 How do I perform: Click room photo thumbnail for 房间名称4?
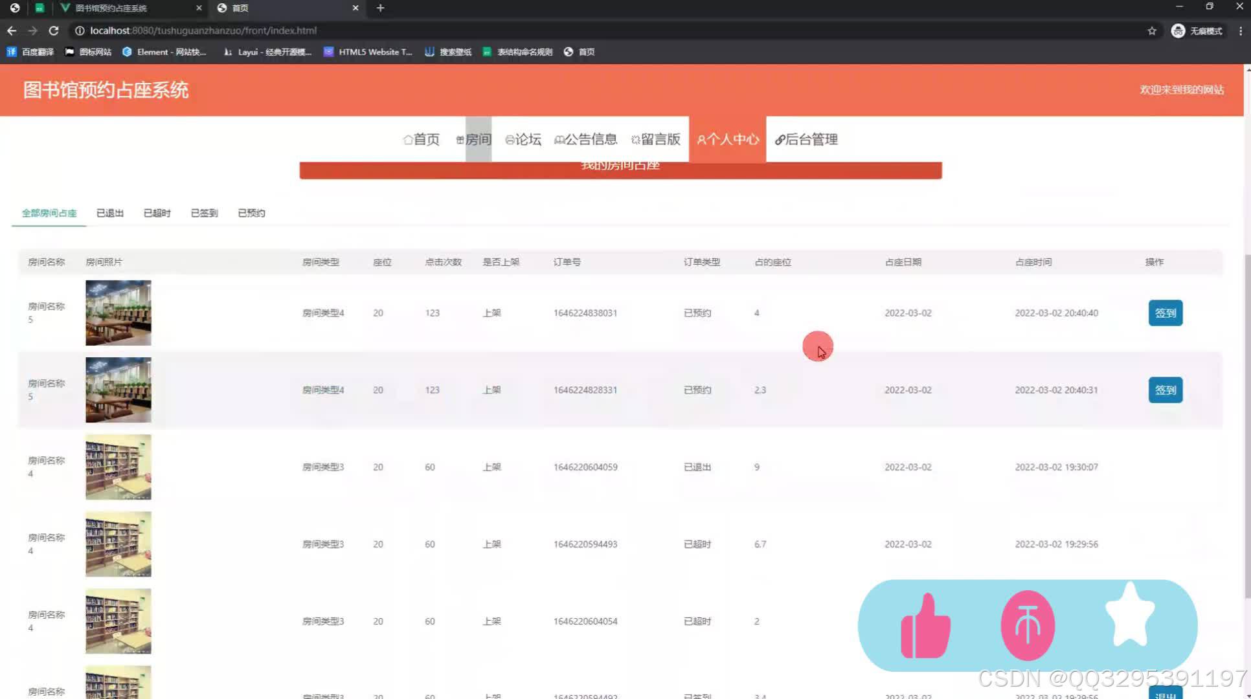[x=118, y=466]
